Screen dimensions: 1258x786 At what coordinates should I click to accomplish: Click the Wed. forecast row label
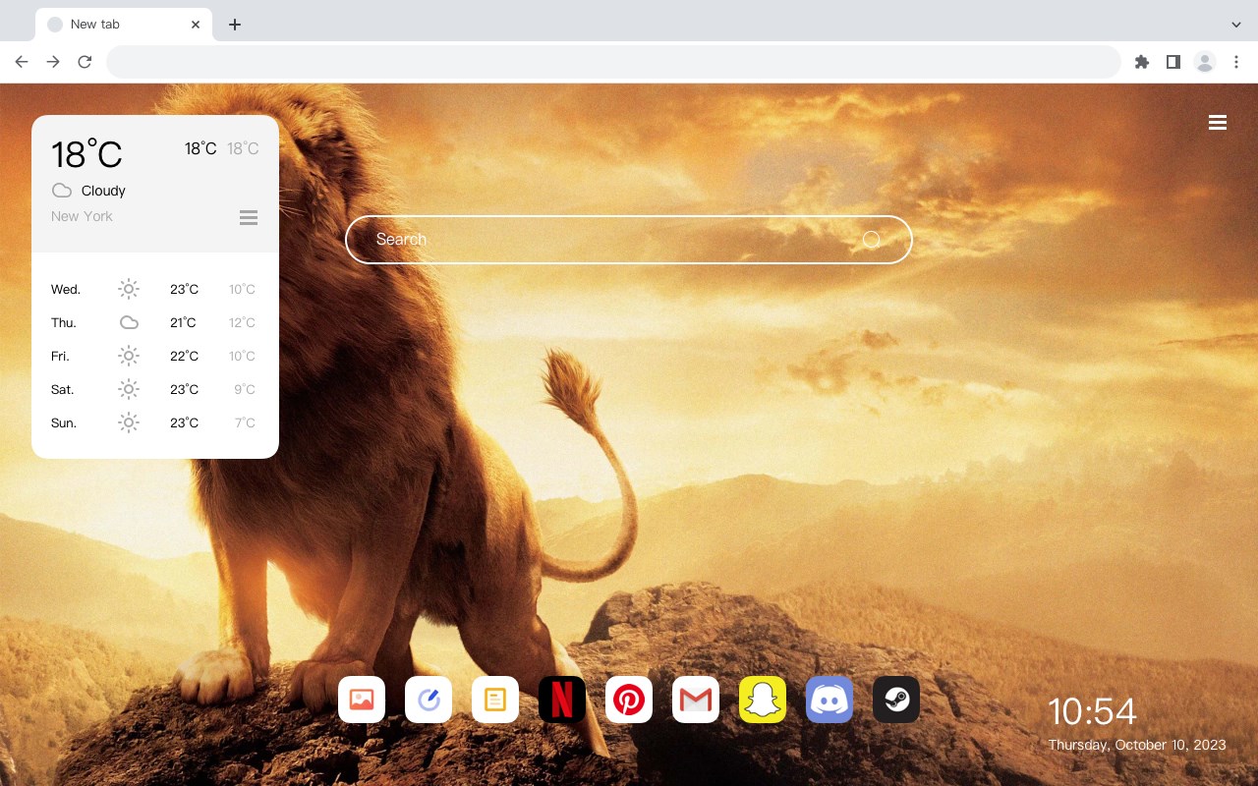click(x=66, y=289)
